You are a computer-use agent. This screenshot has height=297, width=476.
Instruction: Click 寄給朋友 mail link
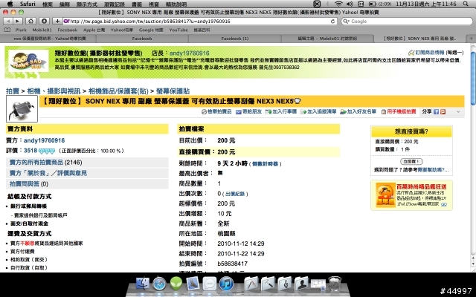point(249,112)
